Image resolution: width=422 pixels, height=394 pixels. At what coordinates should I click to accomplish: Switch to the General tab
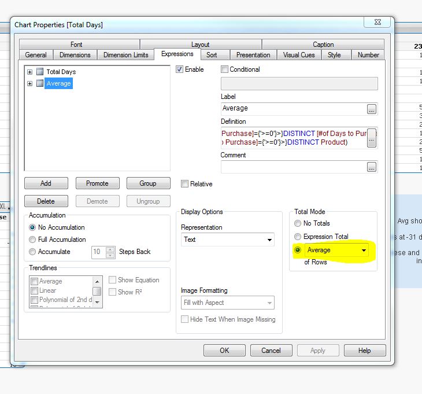(36, 54)
